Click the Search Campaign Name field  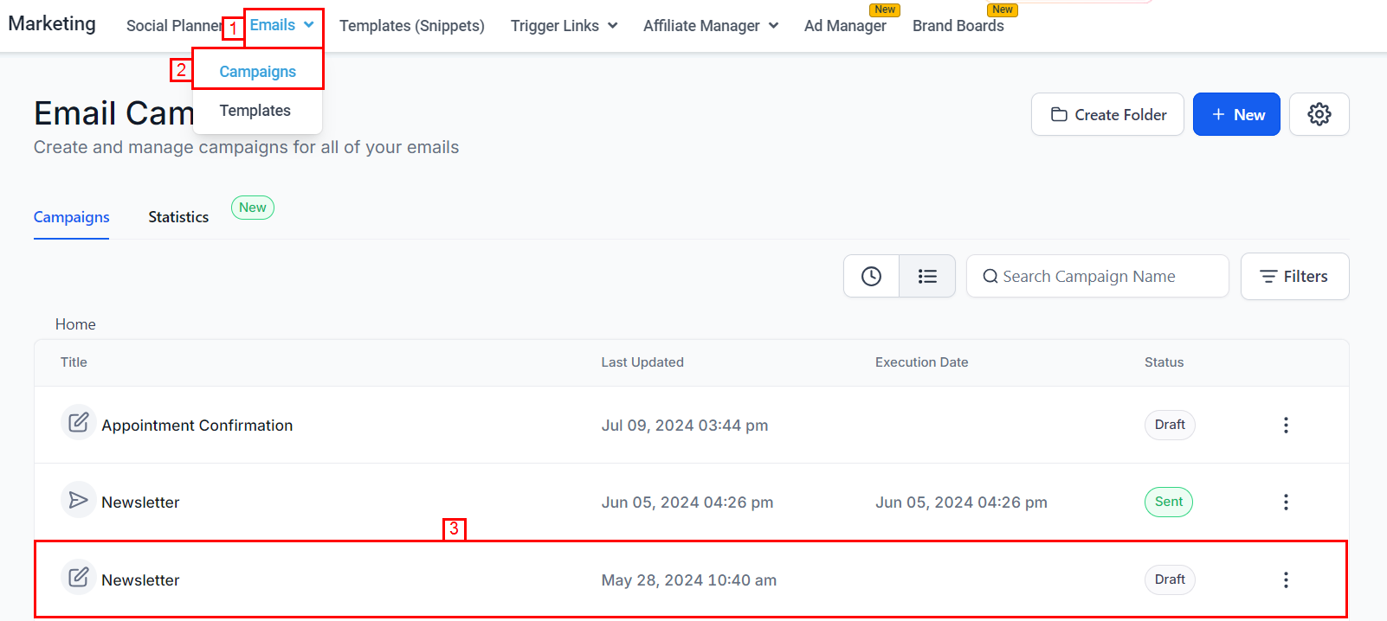point(1097,277)
